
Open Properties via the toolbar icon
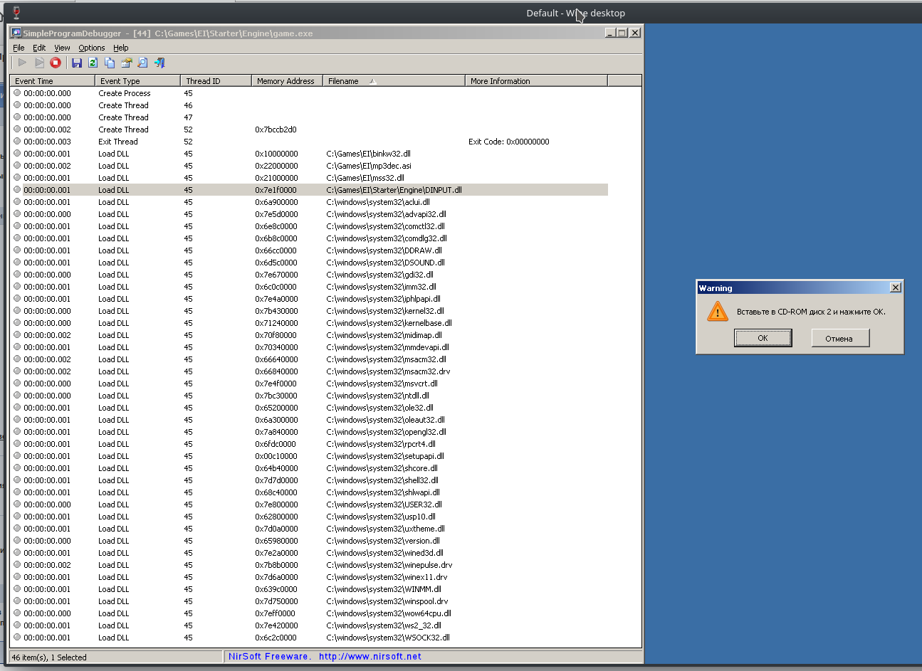tap(126, 63)
